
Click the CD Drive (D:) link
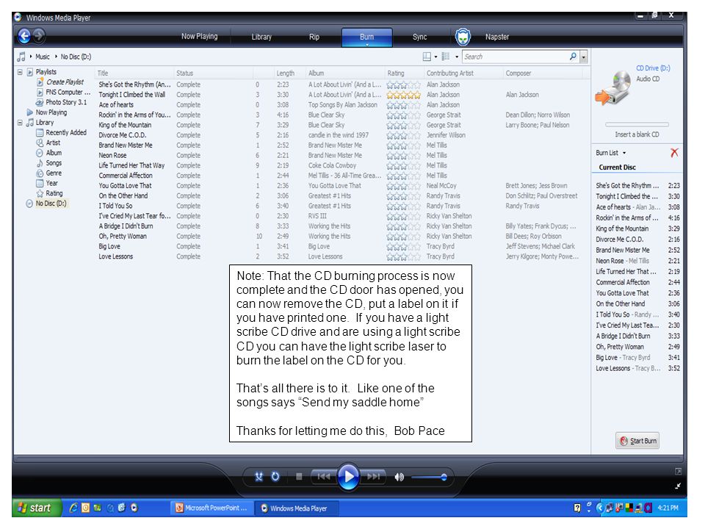tap(653, 68)
